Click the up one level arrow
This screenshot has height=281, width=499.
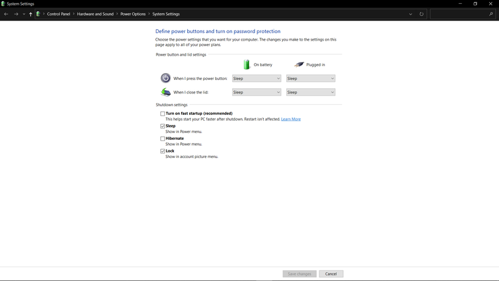(31, 14)
